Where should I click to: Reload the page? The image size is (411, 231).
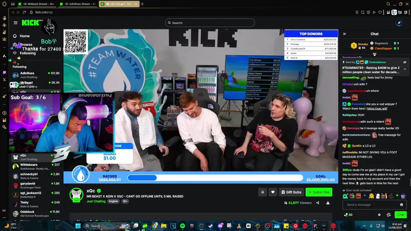[24, 12]
